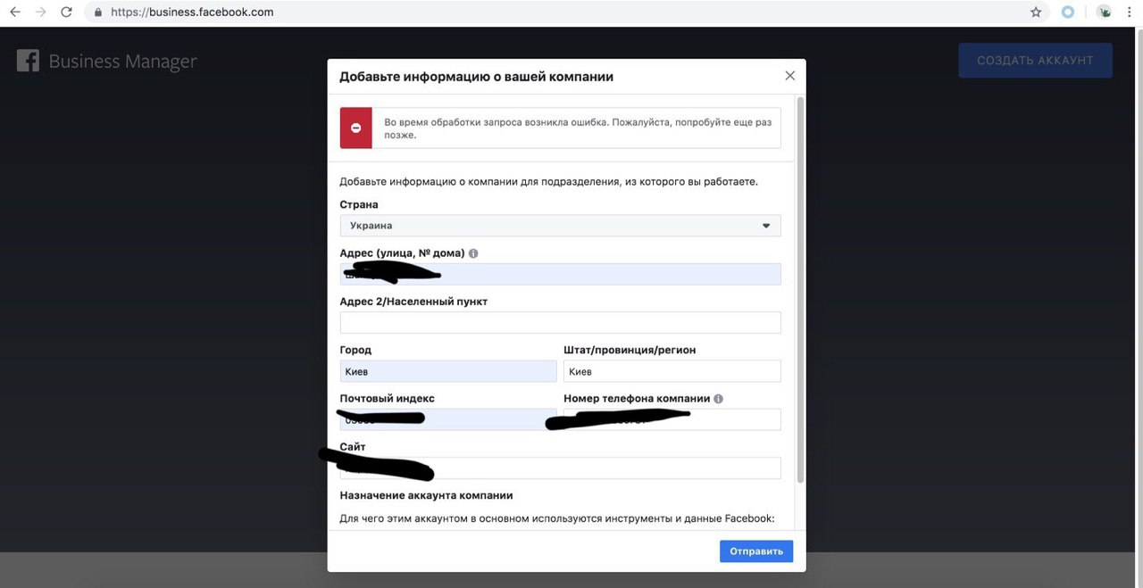
Task: Click the Отправить button
Action: [x=756, y=551]
